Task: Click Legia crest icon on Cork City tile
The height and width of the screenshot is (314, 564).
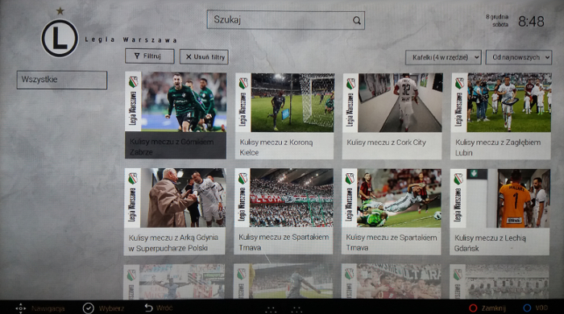Action: pyautogui.click(x=350, y=84)
